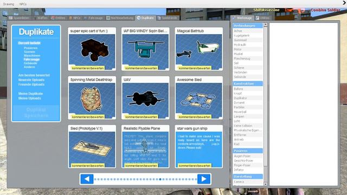347x195 pixels.
Task: Open the Sled (Prototype V.1) thumbnail
Action: [92, 149]
